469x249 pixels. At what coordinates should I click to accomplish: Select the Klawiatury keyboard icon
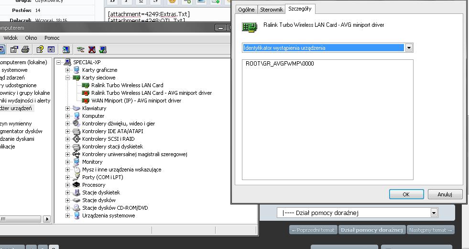(x=76, y=108)
